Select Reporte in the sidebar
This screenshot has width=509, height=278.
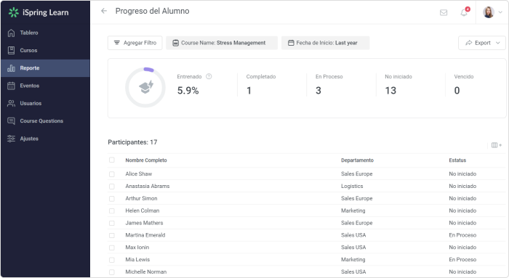click(45, 68)
